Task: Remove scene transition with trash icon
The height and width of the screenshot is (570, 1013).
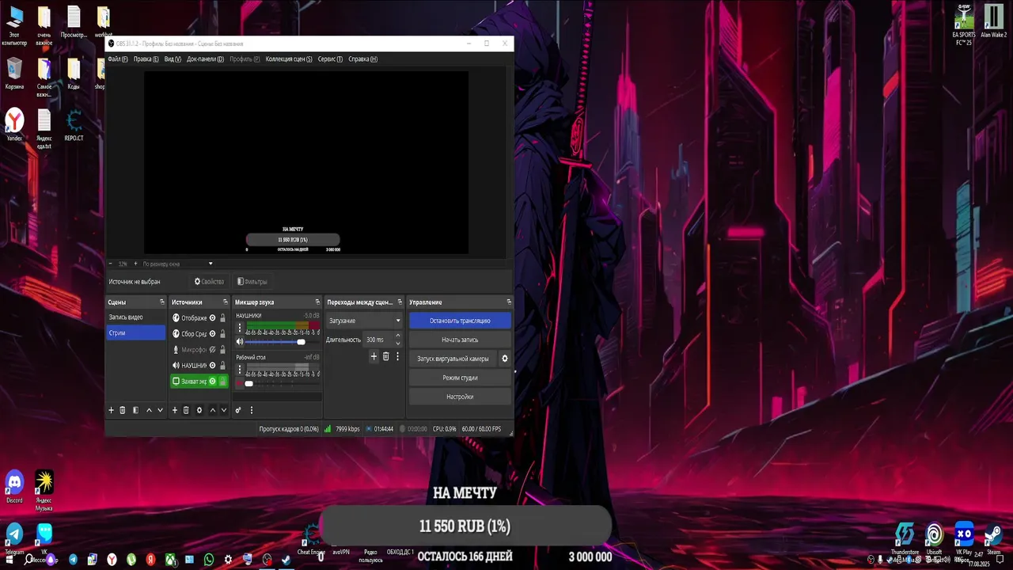Action: (x=386, y=357)
